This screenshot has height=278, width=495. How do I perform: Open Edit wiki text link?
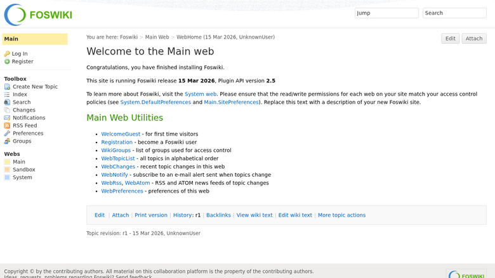(295, 215)
